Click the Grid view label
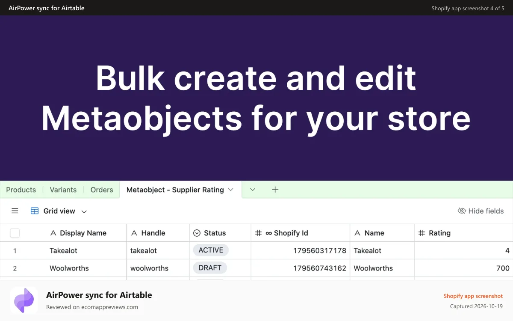The width and height of the screenshot is (513, 321). point(59,211)
